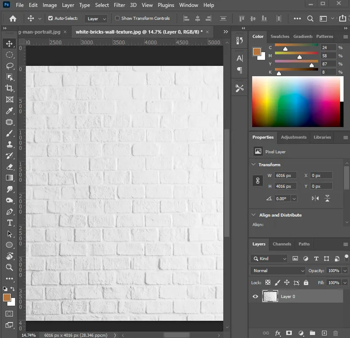Screen dimensions: 350x338
Task: Select the Lasso tool
Action: pyautogui.click(x=9, y=66)
